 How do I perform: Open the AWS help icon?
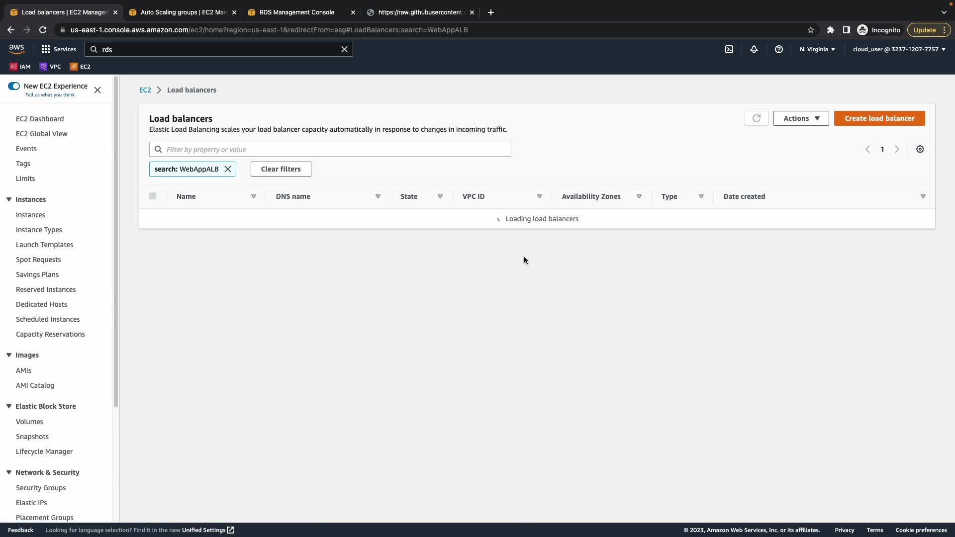(778, 49)
